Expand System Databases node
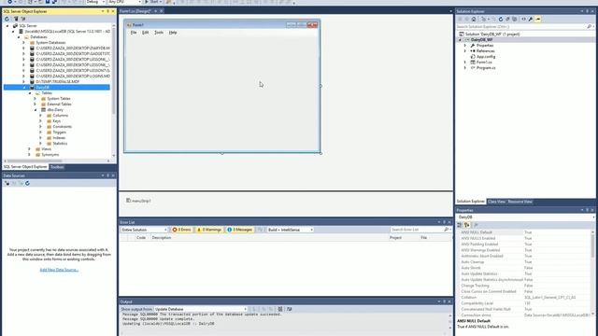Image resolution: width=598 pixels, height=336 pixels. click(24, 43)
